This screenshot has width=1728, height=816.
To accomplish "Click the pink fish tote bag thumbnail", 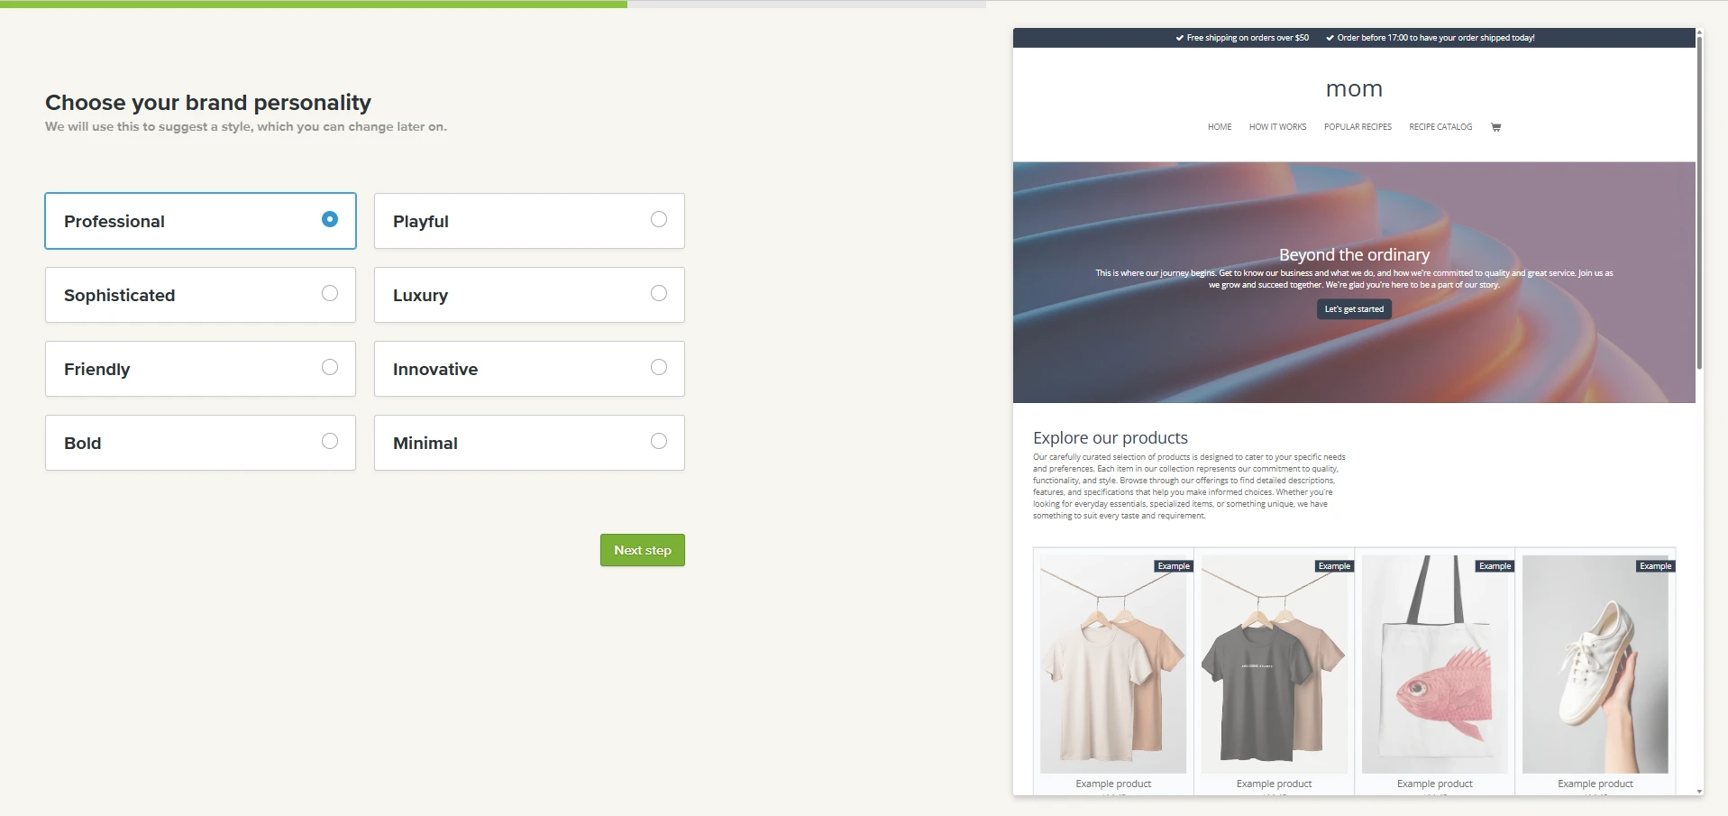I will (x=1433, y=665).
